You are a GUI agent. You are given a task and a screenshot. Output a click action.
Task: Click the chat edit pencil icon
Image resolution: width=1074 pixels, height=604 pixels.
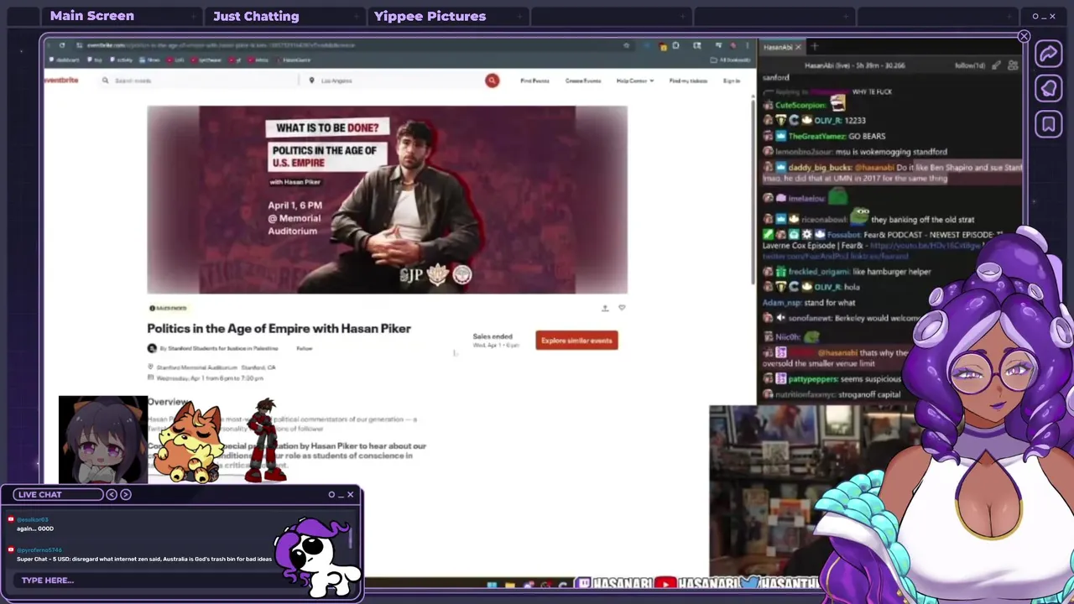click(x=996, y=65)
